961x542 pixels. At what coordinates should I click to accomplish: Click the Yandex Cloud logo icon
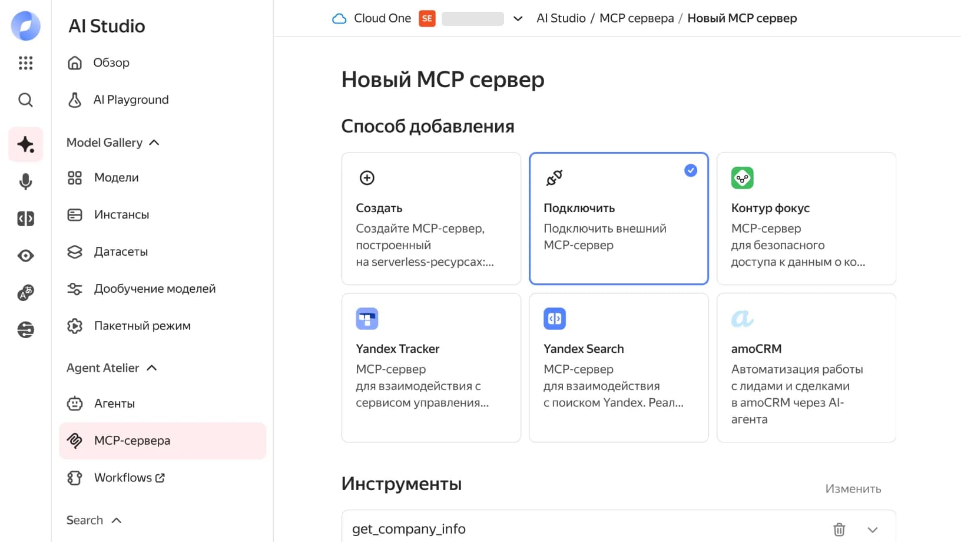(26, 26)
